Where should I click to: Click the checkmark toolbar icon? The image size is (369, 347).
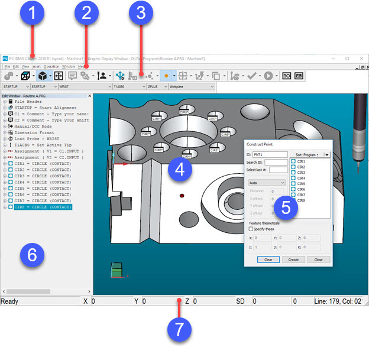coord(252,76)
